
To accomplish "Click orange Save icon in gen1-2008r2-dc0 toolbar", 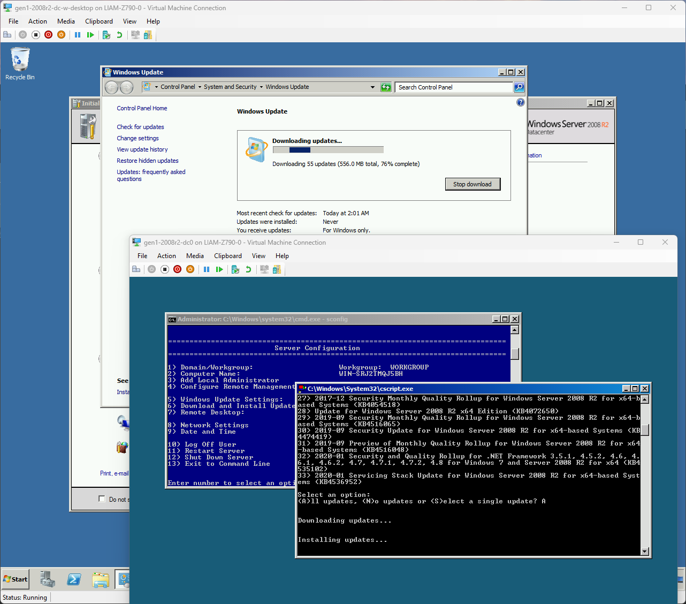I will pos(190,269).
